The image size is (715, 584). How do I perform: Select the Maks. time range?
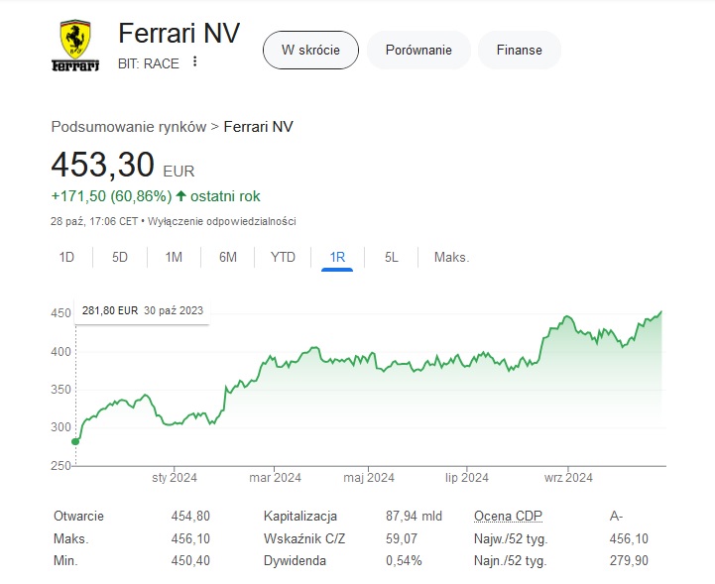tap(451, 257)
